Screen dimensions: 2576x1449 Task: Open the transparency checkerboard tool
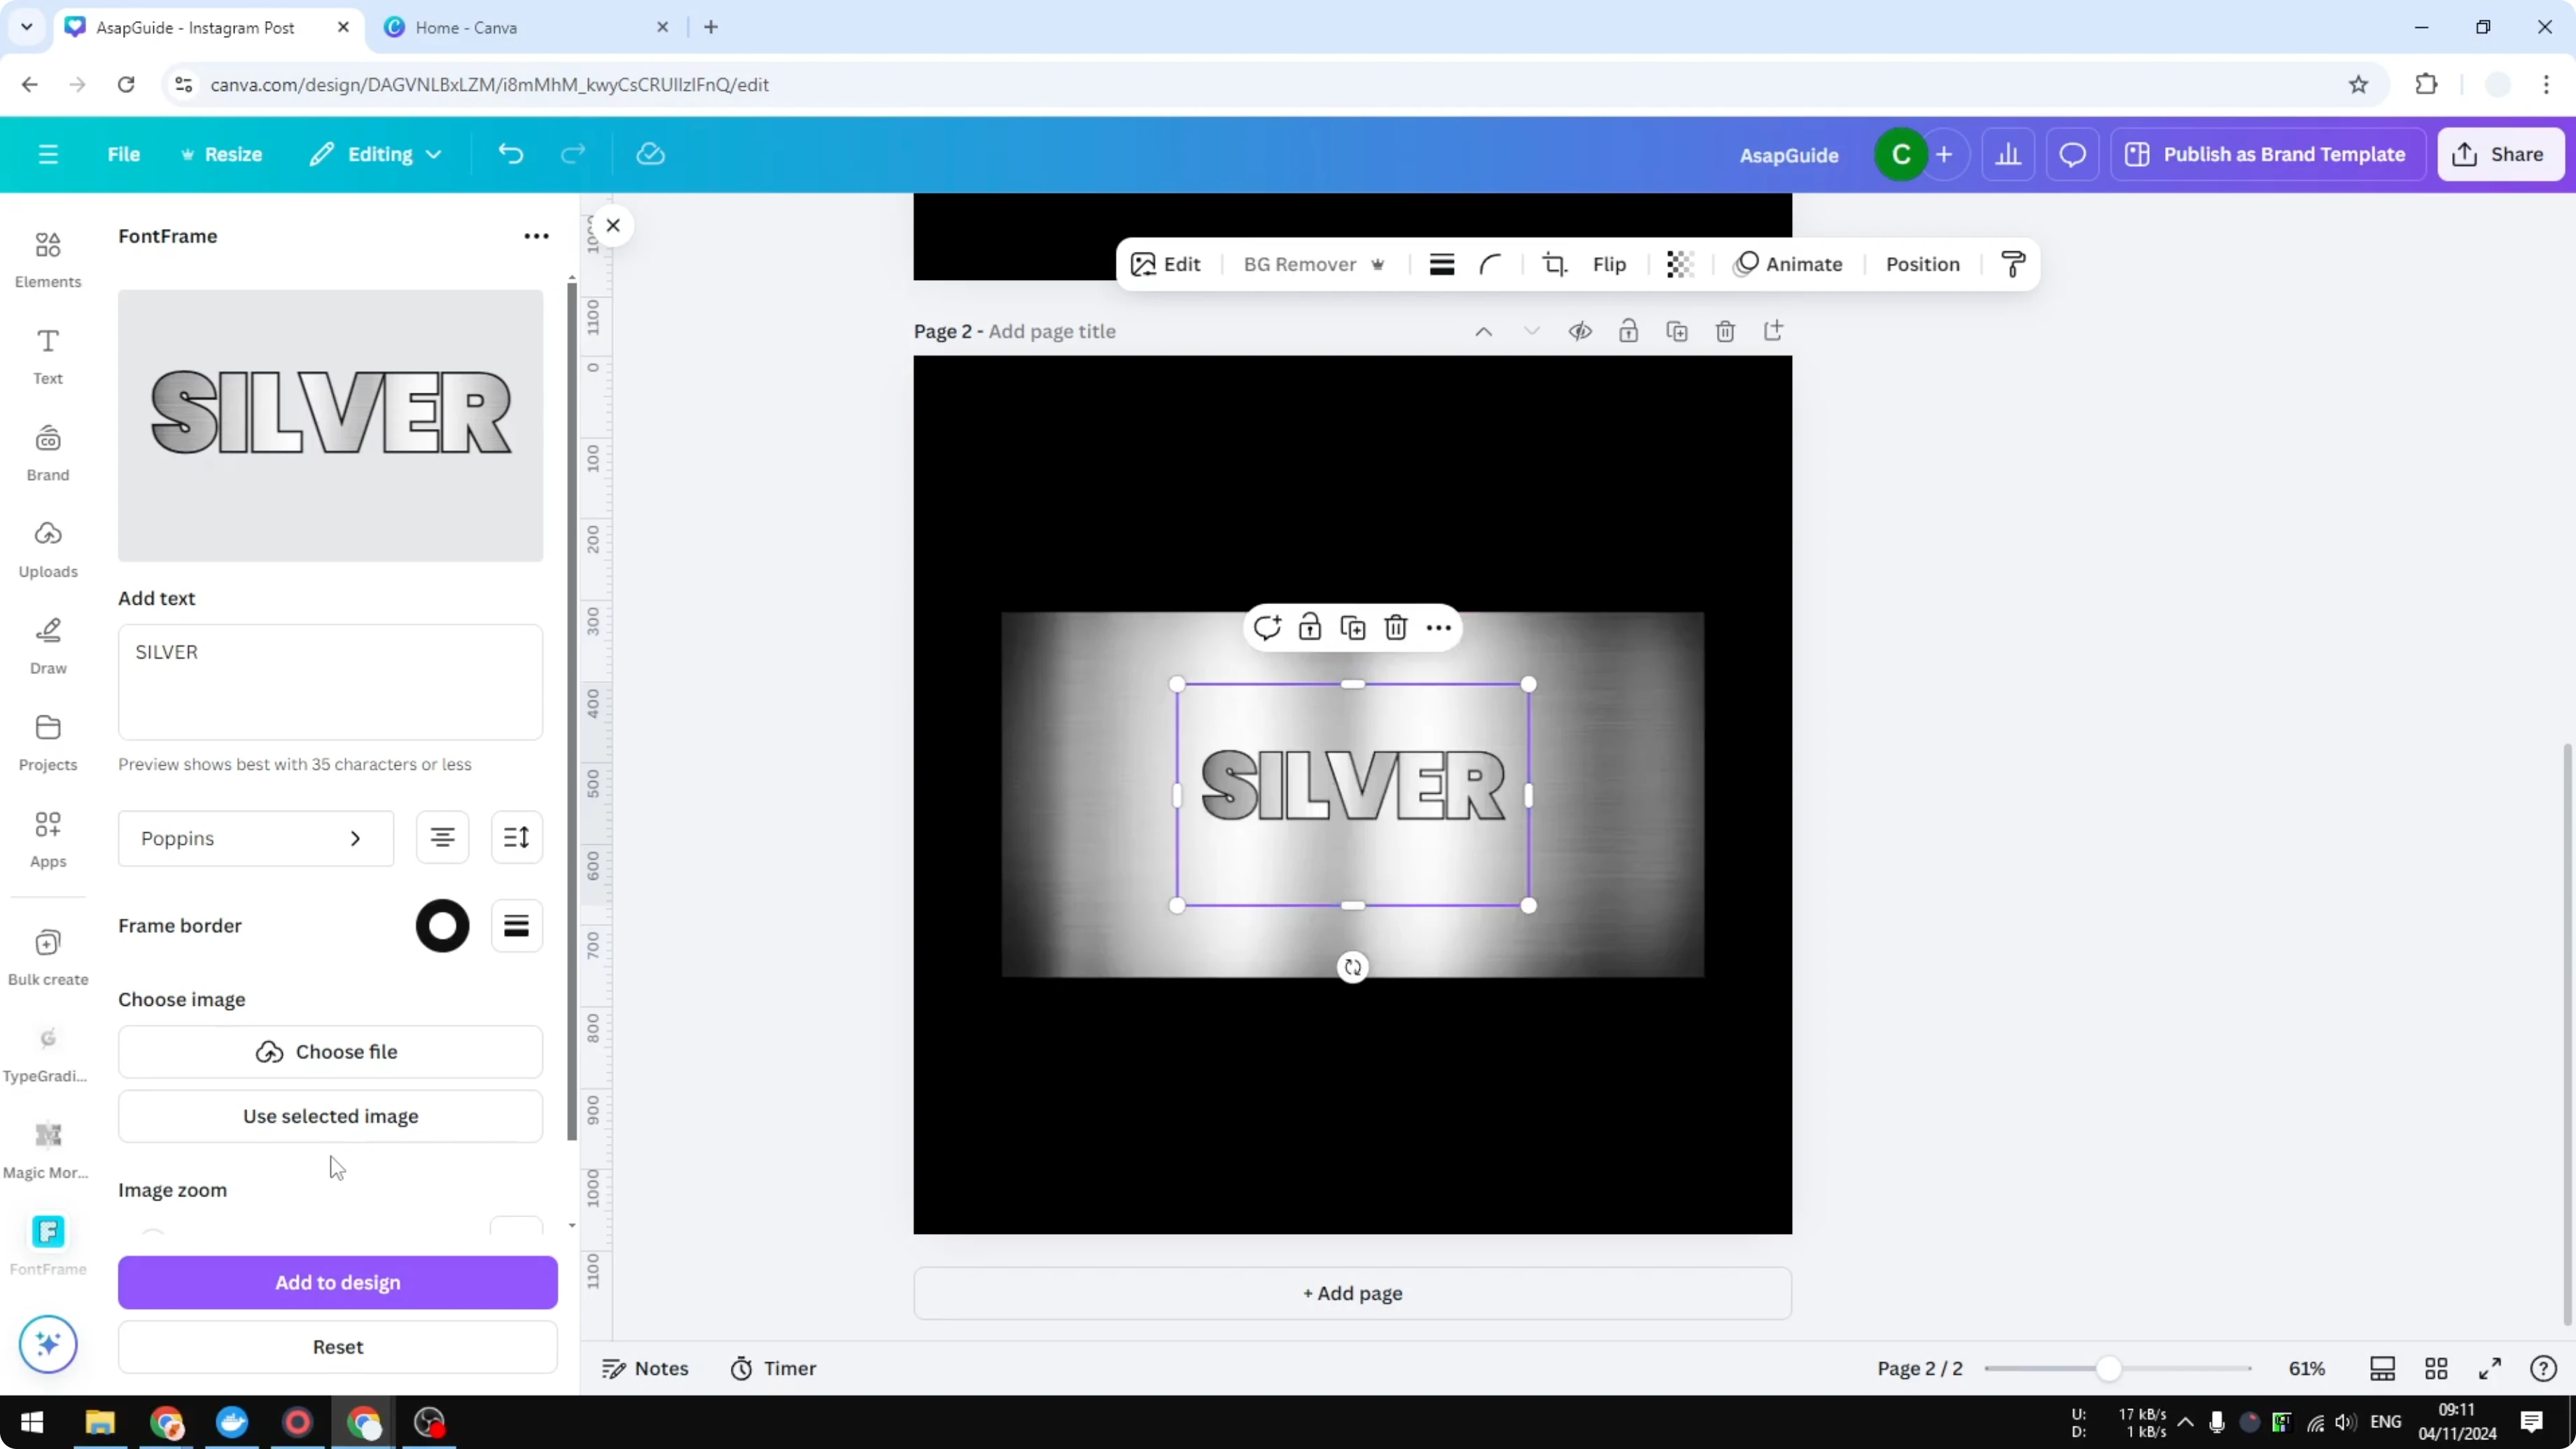(1679, 264)
